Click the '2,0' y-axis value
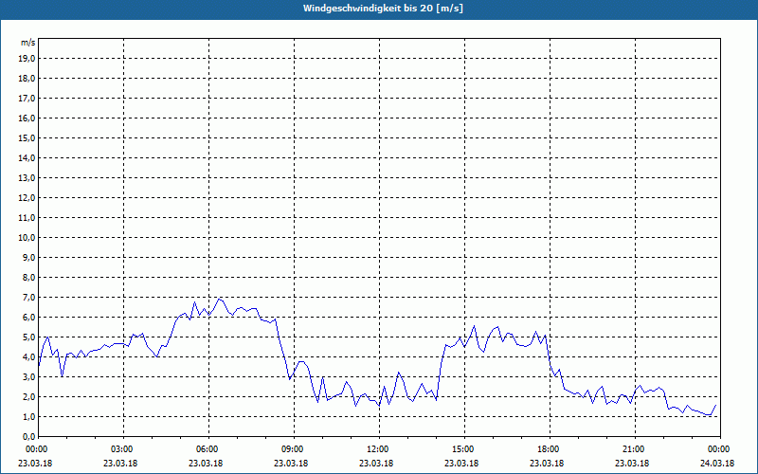The image size is (758, 474). 28,396
